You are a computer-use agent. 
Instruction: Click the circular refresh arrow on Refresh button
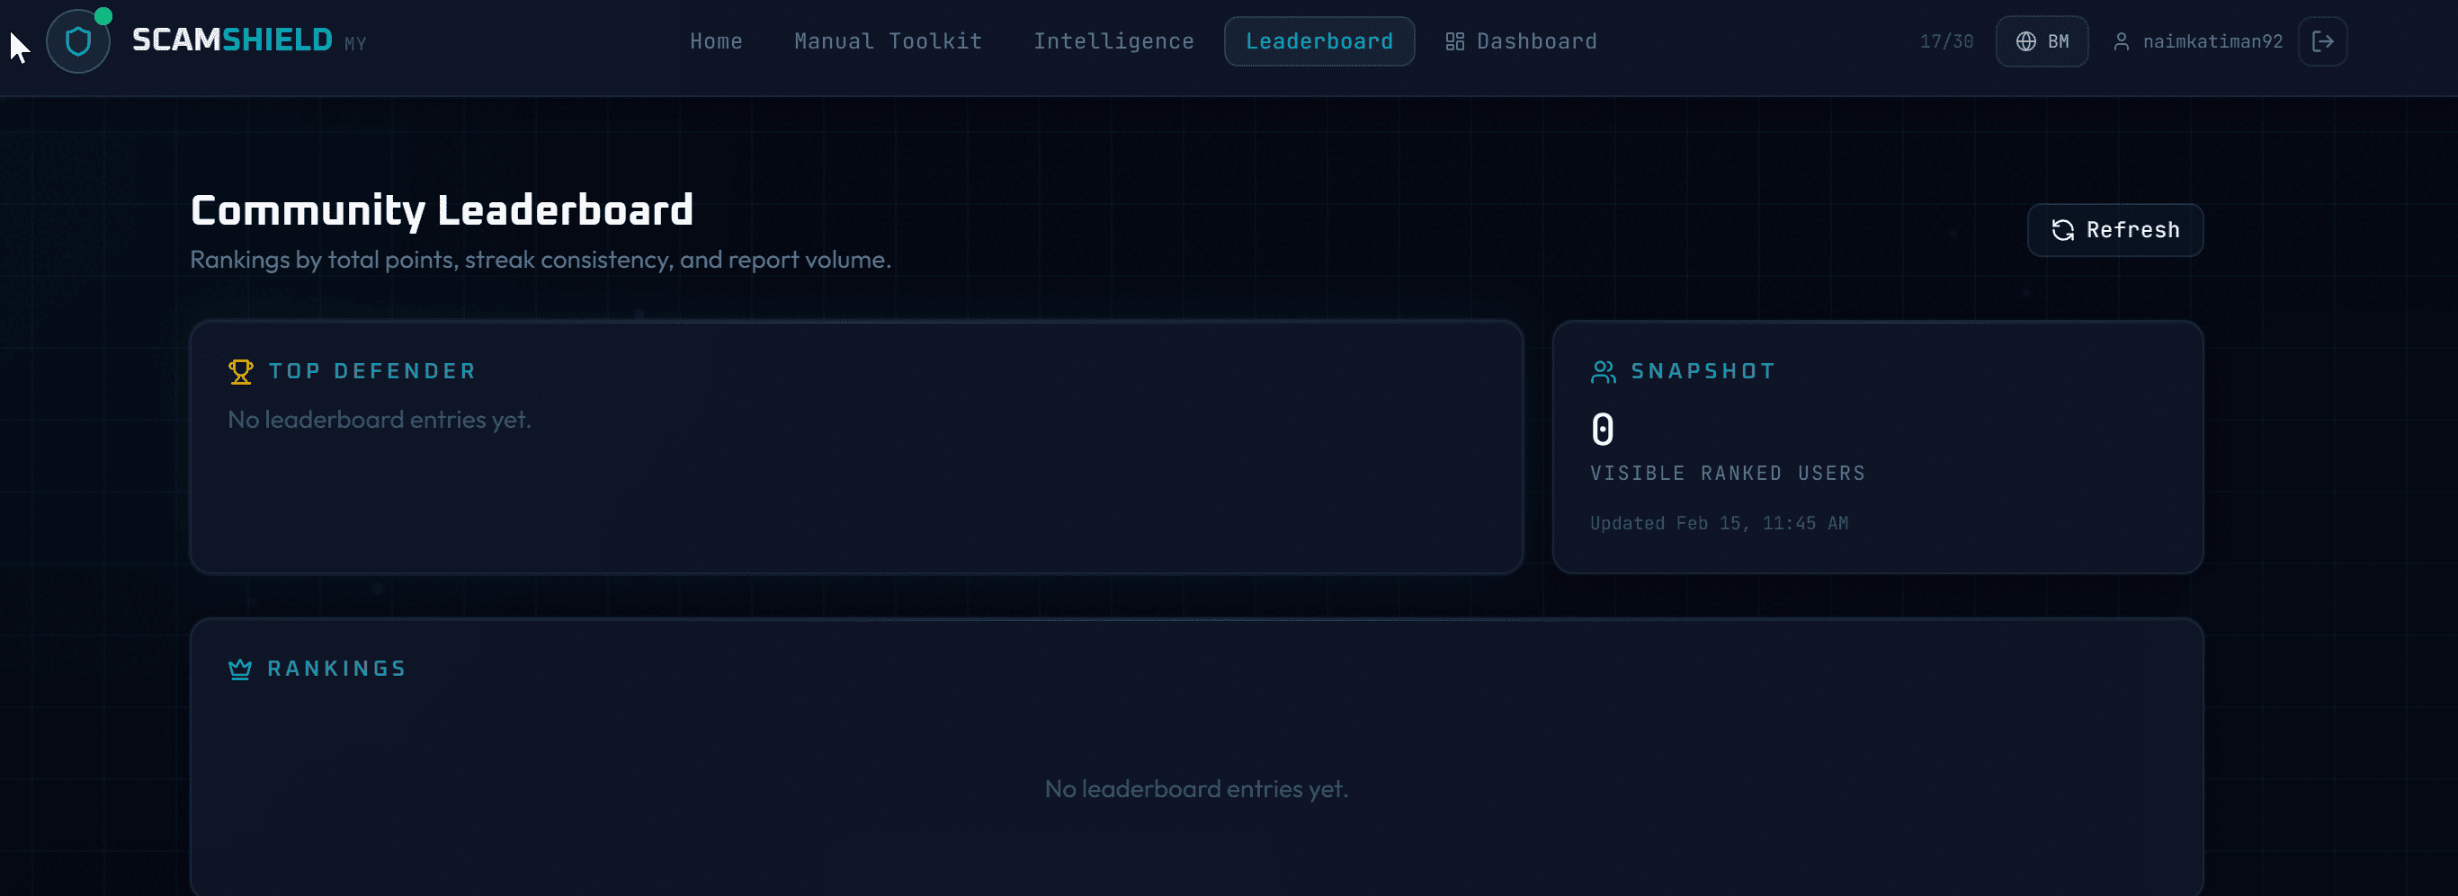tap(2062, 230)
